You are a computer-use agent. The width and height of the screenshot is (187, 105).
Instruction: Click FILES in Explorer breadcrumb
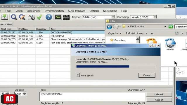pyautogui.click(x=133, y=27)
